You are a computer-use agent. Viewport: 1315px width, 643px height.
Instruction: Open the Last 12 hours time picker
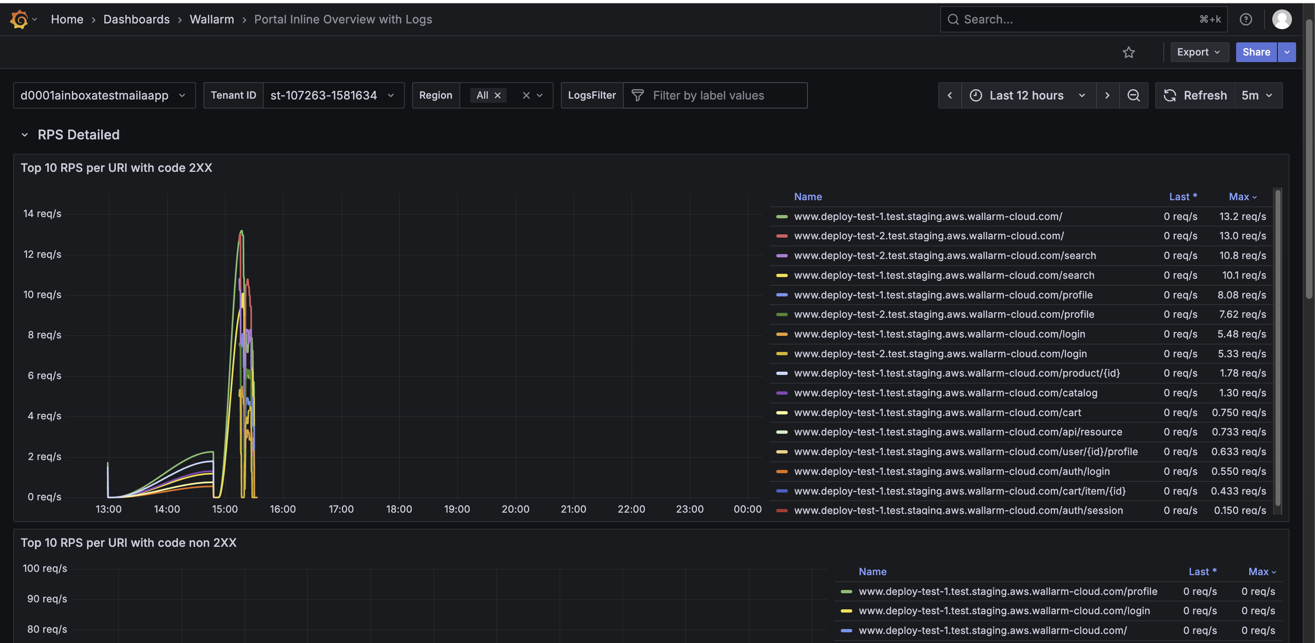pos(1027,95)
